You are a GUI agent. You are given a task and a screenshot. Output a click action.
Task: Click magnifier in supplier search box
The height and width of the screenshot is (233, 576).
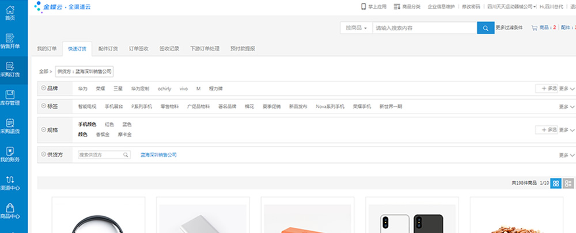tap(126, 155)
